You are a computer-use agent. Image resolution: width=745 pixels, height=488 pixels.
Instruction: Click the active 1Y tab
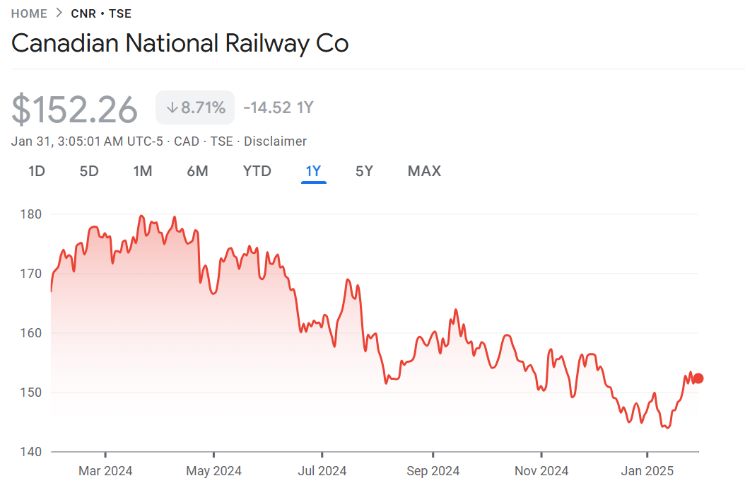tap(313, 171)
